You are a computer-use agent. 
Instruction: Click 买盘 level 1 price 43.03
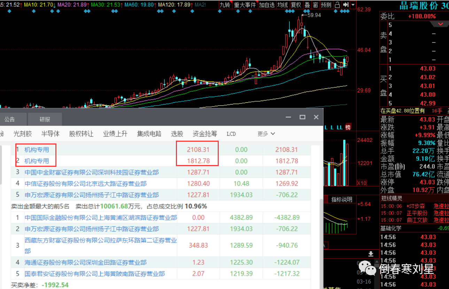pyautogui.click(x=428, y=69)
